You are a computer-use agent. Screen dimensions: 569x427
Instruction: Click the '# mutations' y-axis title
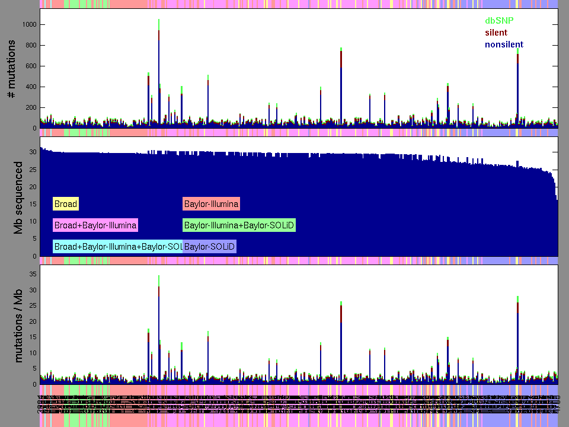[x=11, y=68]
